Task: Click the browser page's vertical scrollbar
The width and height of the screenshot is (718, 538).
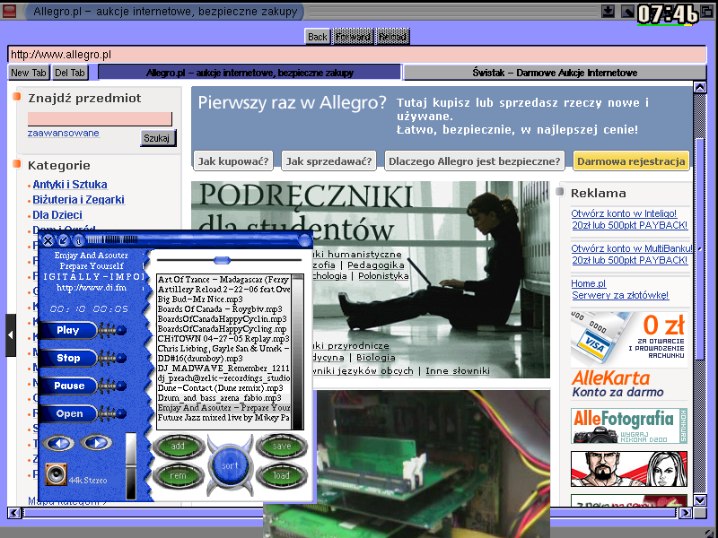Action: pyautogui.click(x=700, y=294)
